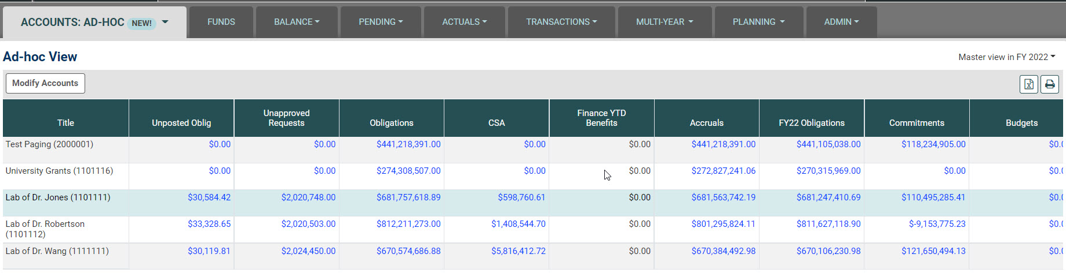Expand the Actuals menu

point(465,22)
